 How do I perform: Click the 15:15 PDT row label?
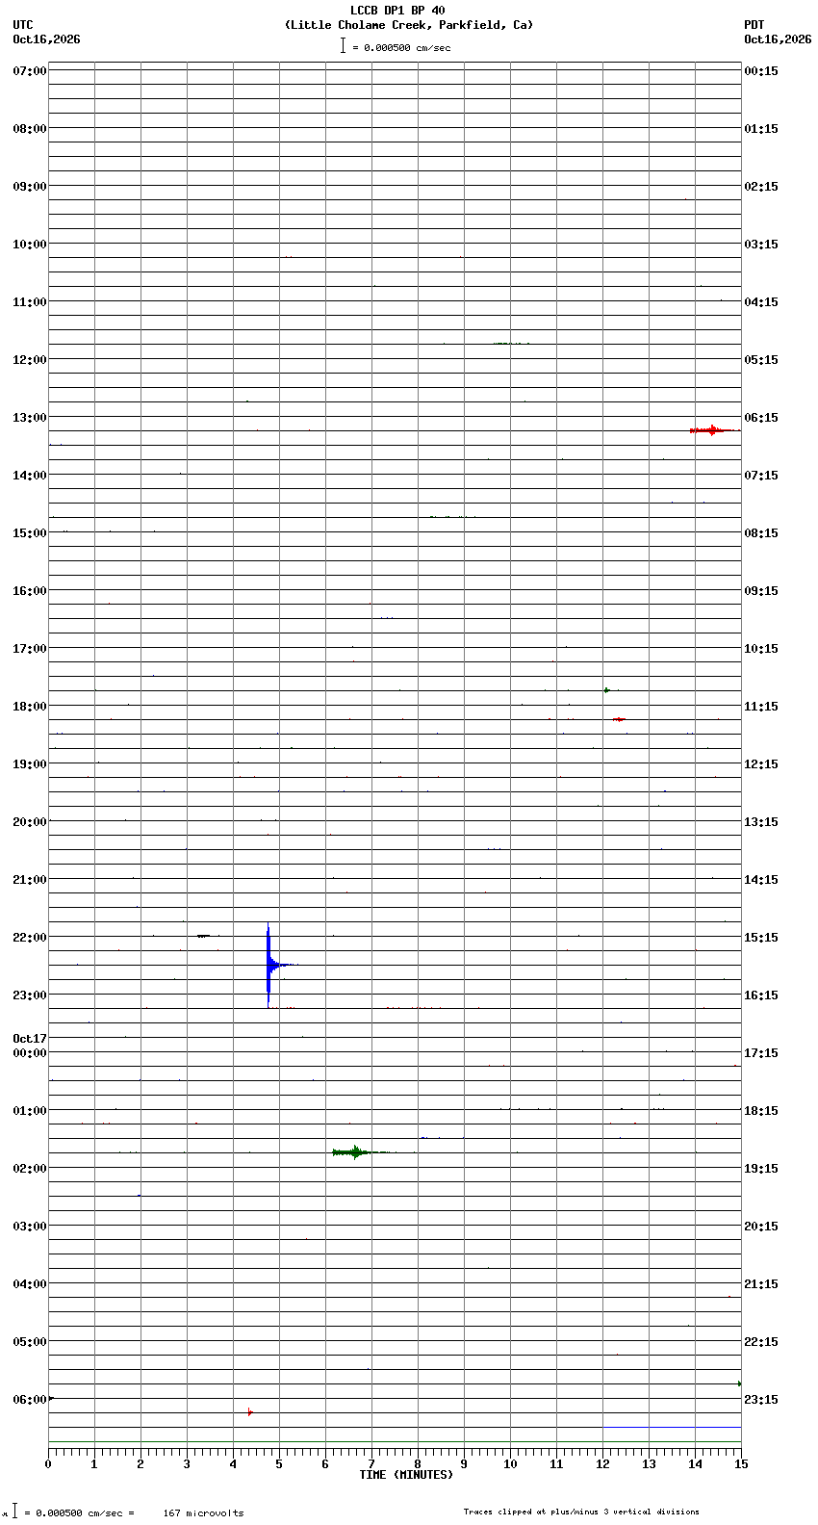coord(761,938)
